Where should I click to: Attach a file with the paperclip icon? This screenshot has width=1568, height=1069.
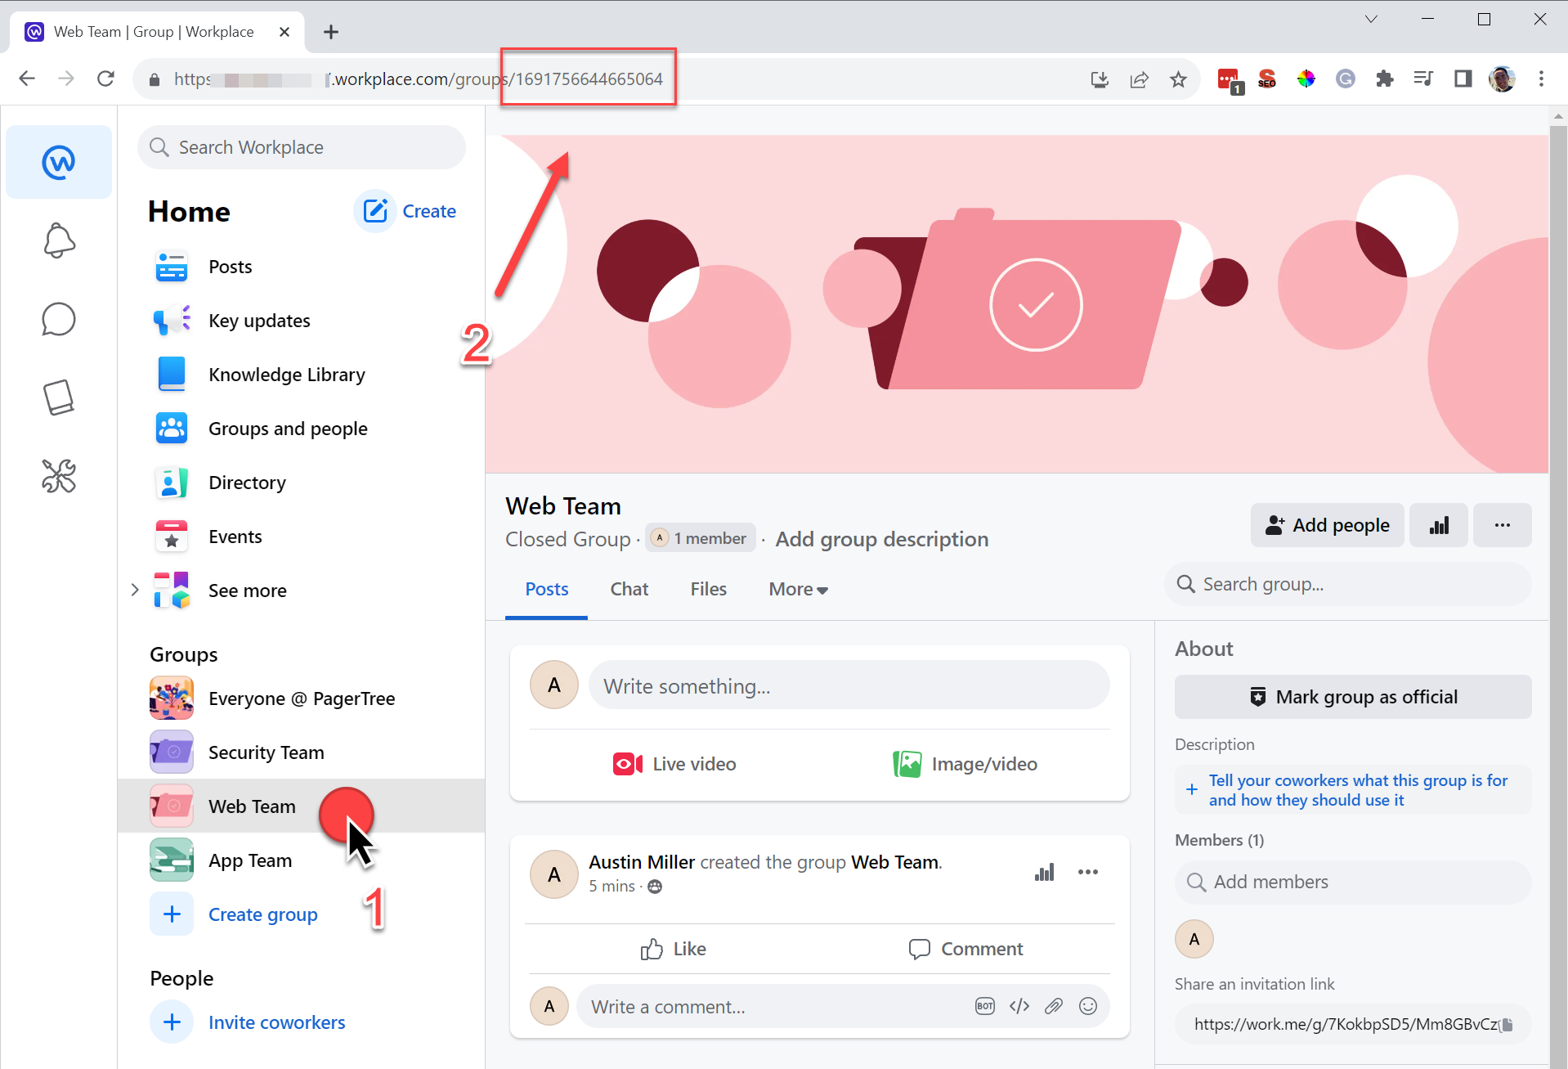pos(1053,1006)
